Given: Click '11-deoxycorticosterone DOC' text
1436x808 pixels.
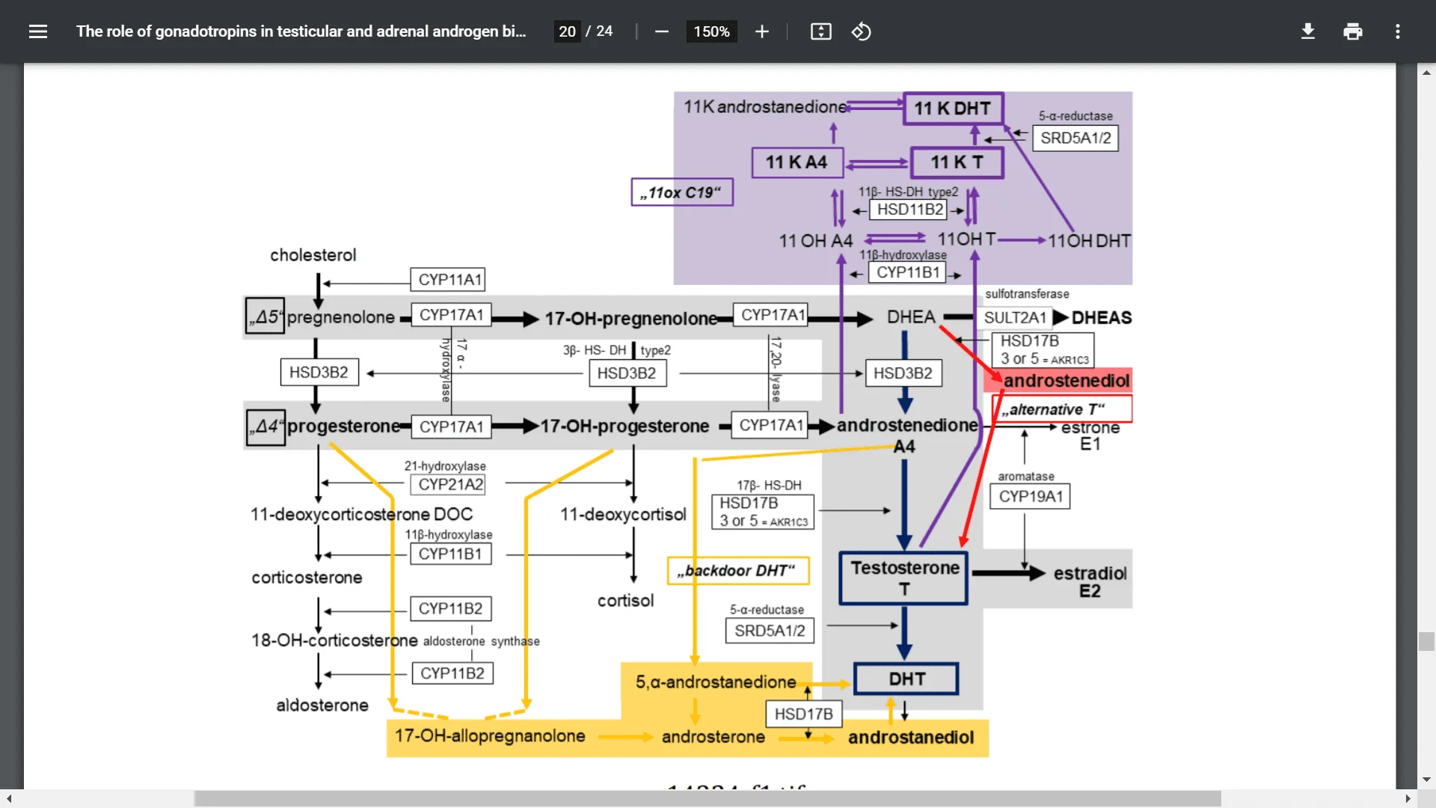Looking at the screenshot, I should tap(361, 515).
